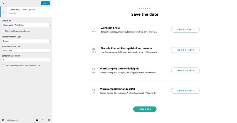This screenshot has height=123, width=237.
Task: Open the WordCamp US 2016 Philadelphia event title
Action: pyautogui.click(x=120, y=69)
